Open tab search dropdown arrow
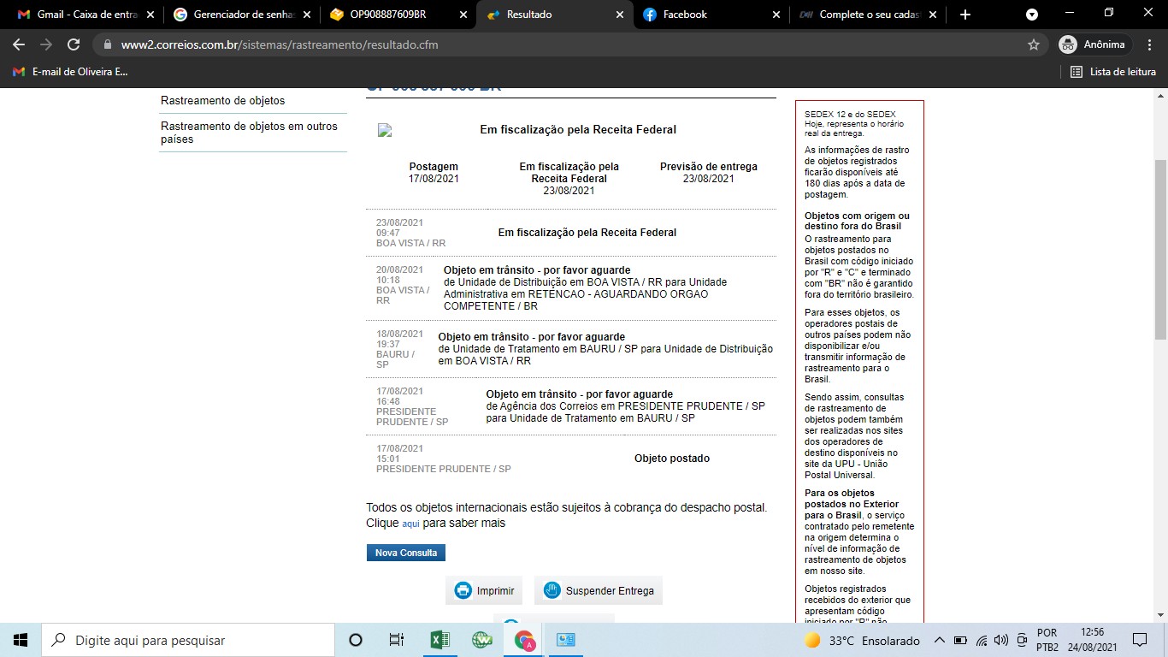Image resolution: width=1168 pixels, height=657 pixels. [x=1032, y=15]
